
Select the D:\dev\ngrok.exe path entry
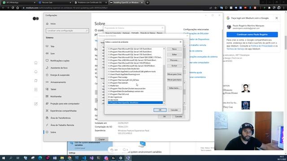coord(135,97)
